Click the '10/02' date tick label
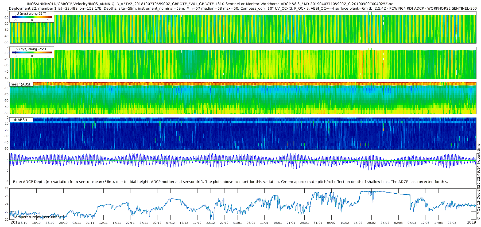The image size is (481, 227). [x=345, y=223]
